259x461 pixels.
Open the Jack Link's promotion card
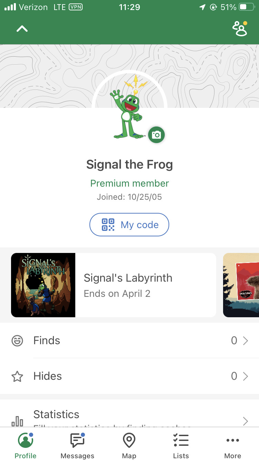(242, 285)
